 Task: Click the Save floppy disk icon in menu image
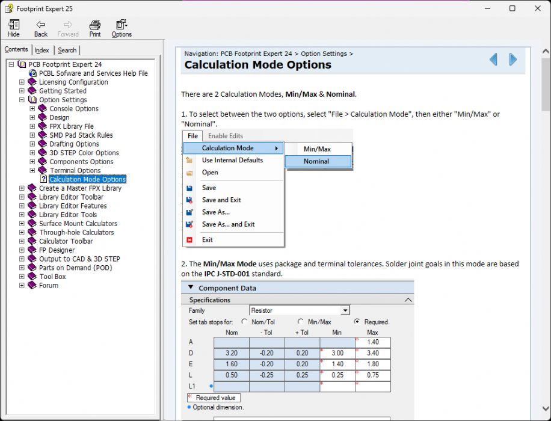click(x=189, y=188)
